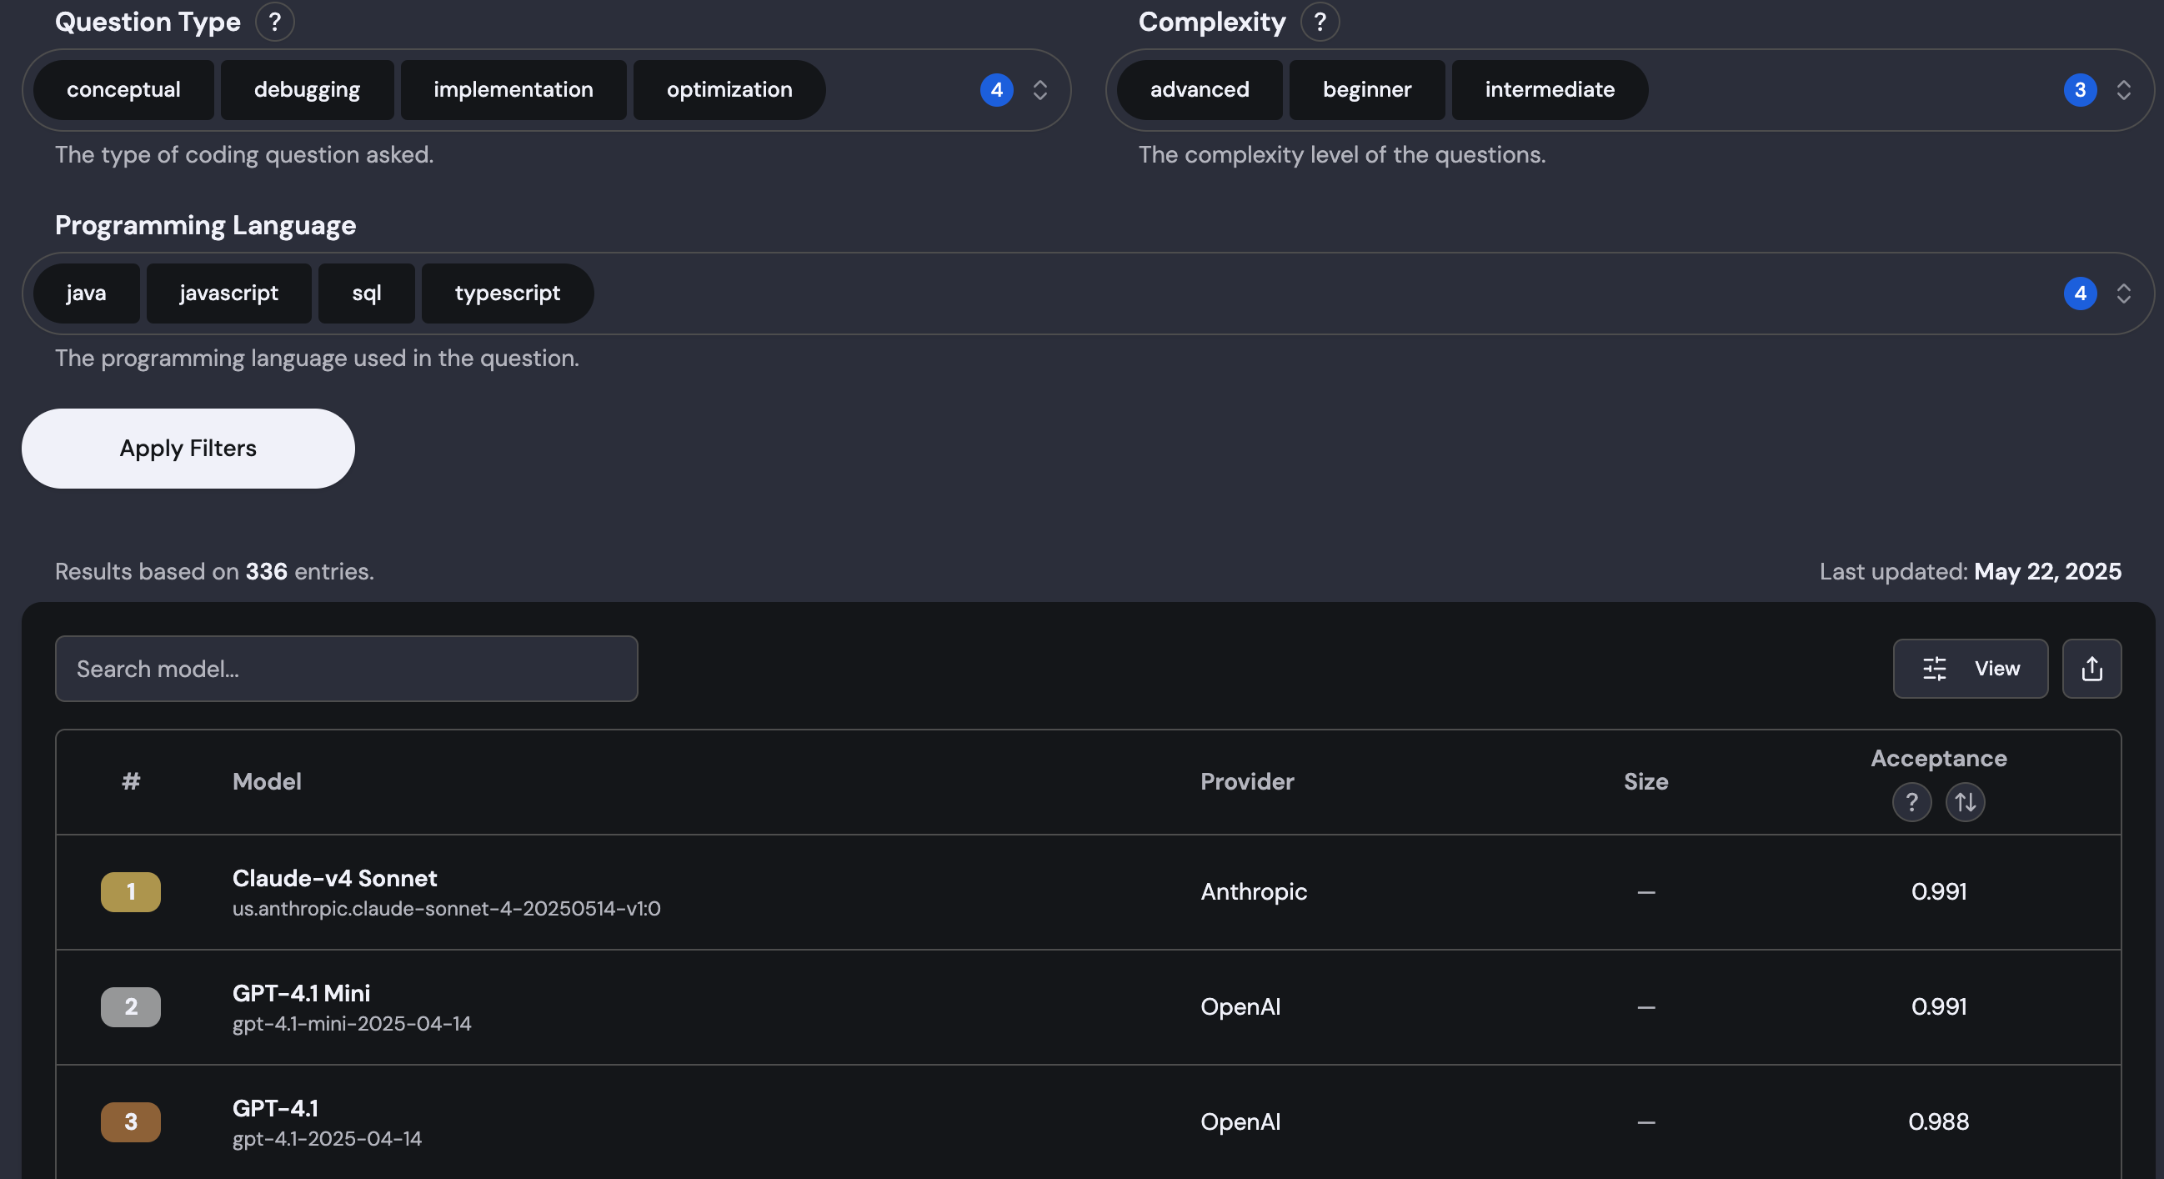Click the gpt-4.1-2025-04-14 identifier

point(328,1139)
